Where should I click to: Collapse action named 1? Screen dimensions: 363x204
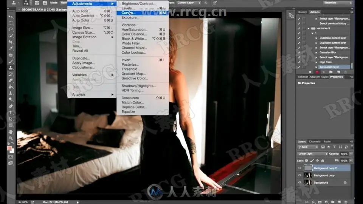click(x=312, y=33)
